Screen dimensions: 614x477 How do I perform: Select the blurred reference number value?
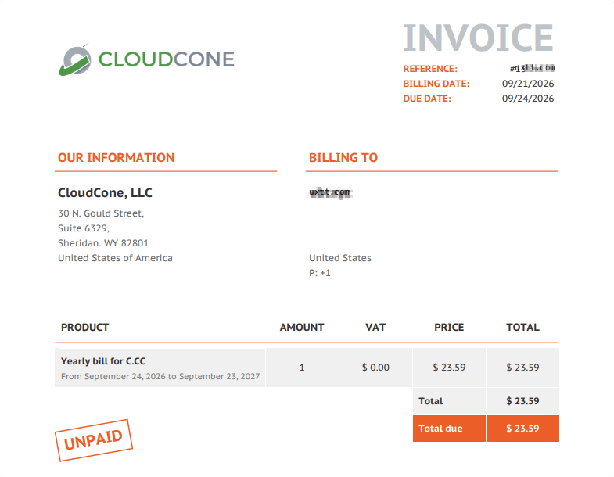click(x=532, y=68)
